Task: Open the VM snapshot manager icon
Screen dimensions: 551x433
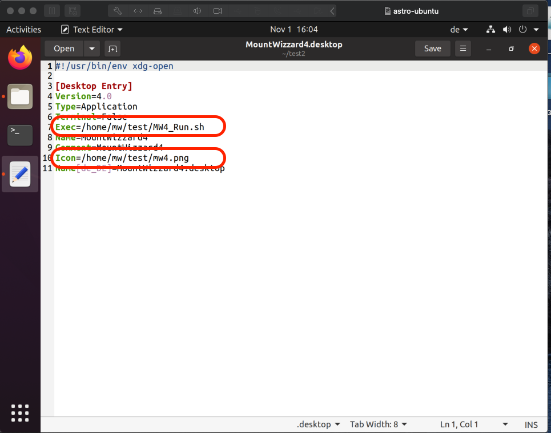Action: tap(73, 11)
